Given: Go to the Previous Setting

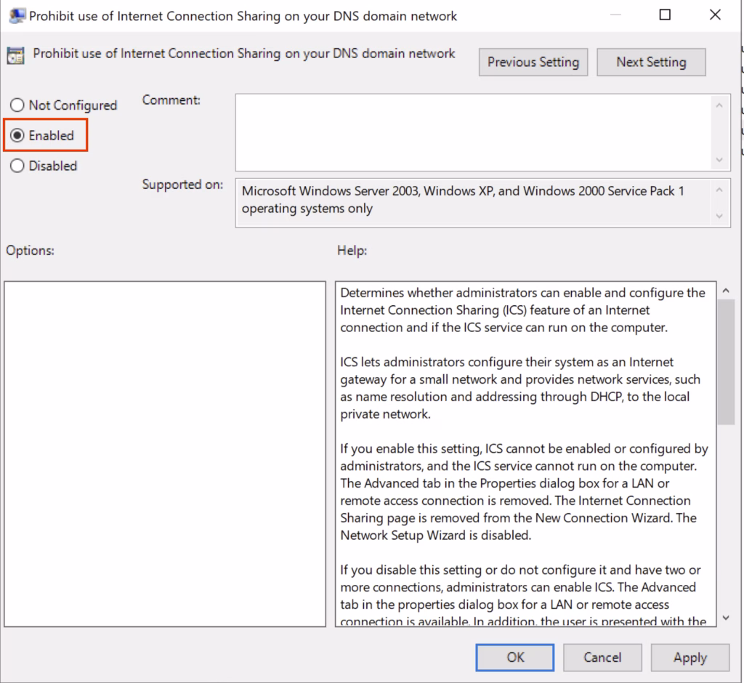Looking at the screenshot, I should [533, 62].
